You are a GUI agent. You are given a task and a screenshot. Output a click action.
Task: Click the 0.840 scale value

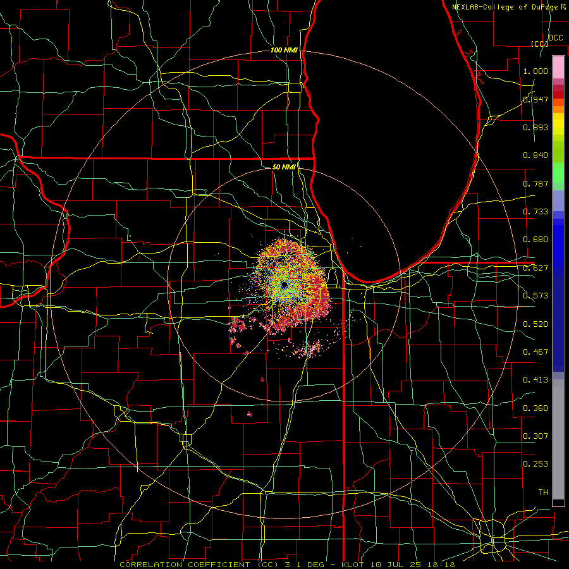pyautogui.click(x=535, y=156)
